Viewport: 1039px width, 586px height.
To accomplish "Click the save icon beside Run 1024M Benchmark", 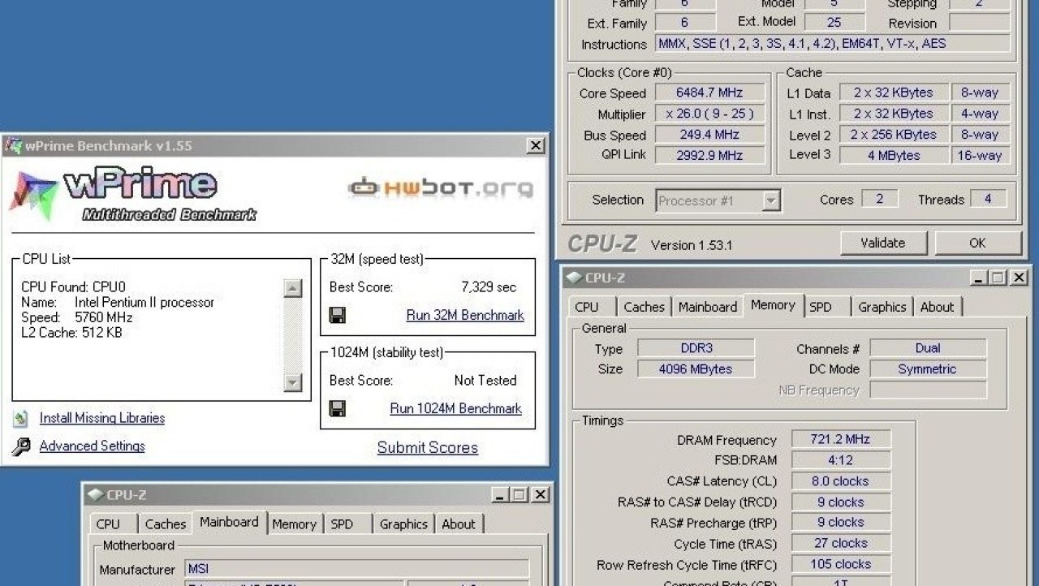I will pos(338,408).
